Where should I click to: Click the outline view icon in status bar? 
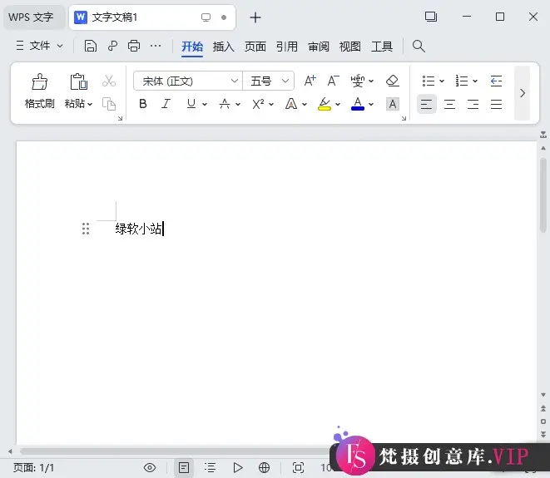(x=211, y=467)
